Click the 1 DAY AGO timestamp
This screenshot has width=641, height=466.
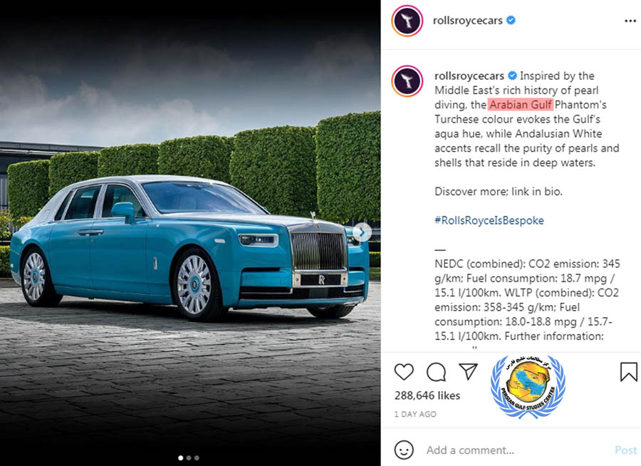415,414
